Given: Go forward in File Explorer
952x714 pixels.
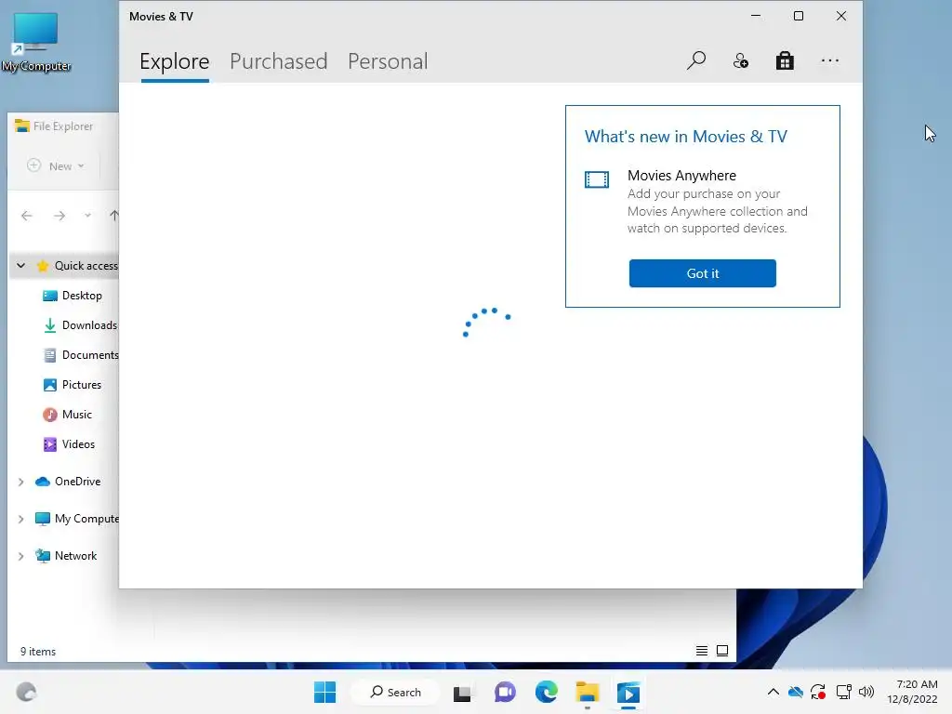Looking at the screenshot, I should click(x=59, y=216).
